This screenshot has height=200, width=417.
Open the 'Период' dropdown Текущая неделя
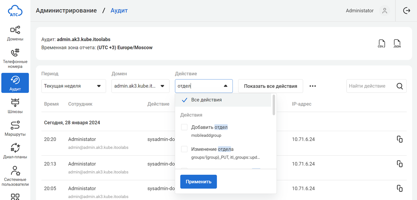pos(73,86)
